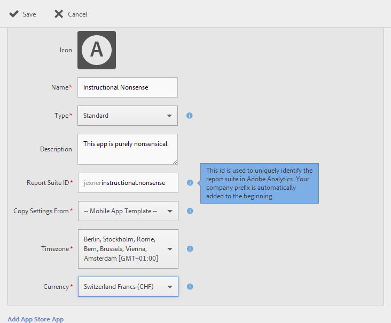
Task: Open the Currency dropdown showing Switzerland Francs
Action: (128, 287)
